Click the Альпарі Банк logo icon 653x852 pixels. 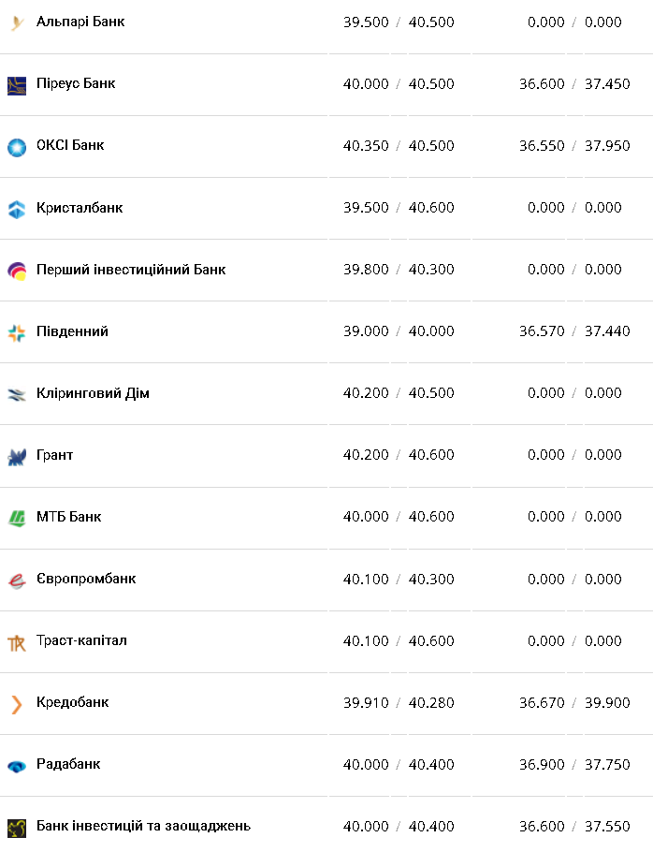point(17,23)
